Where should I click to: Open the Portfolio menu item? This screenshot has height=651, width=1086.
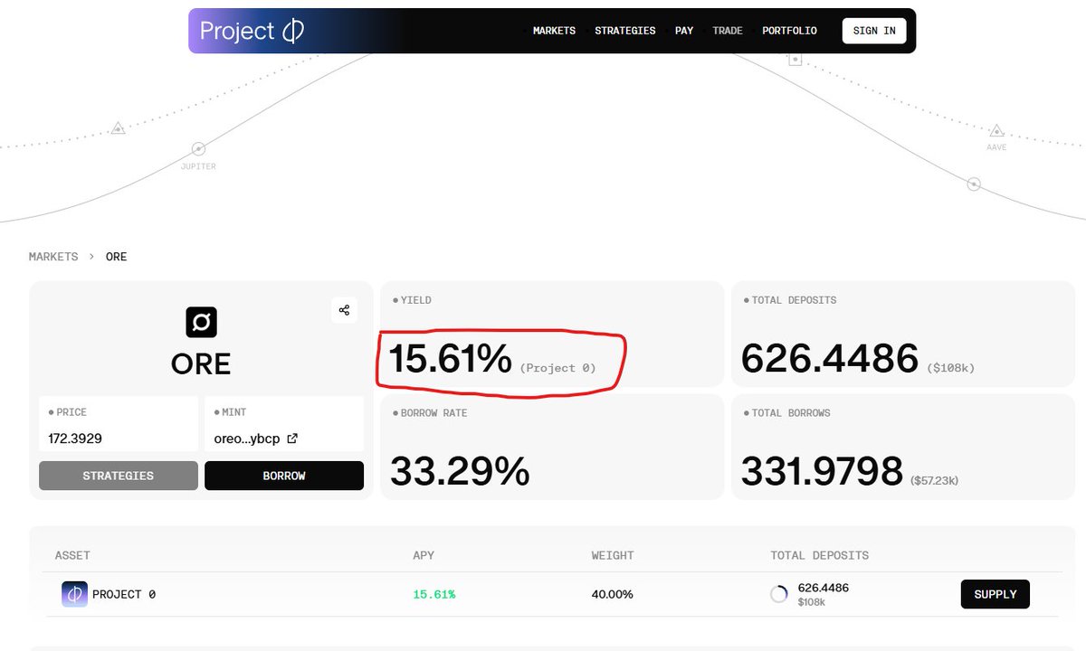point(789,31)
